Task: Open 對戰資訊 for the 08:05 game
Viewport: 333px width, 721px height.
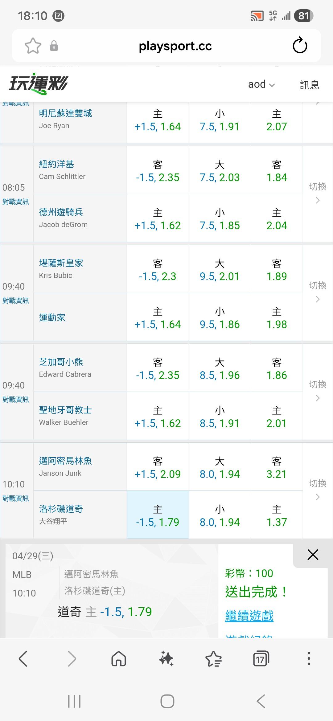Action: [15, 202]
